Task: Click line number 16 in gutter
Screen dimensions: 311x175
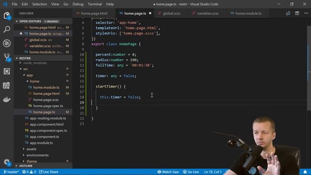Action: pyautogui.click(x=82, y=87)
